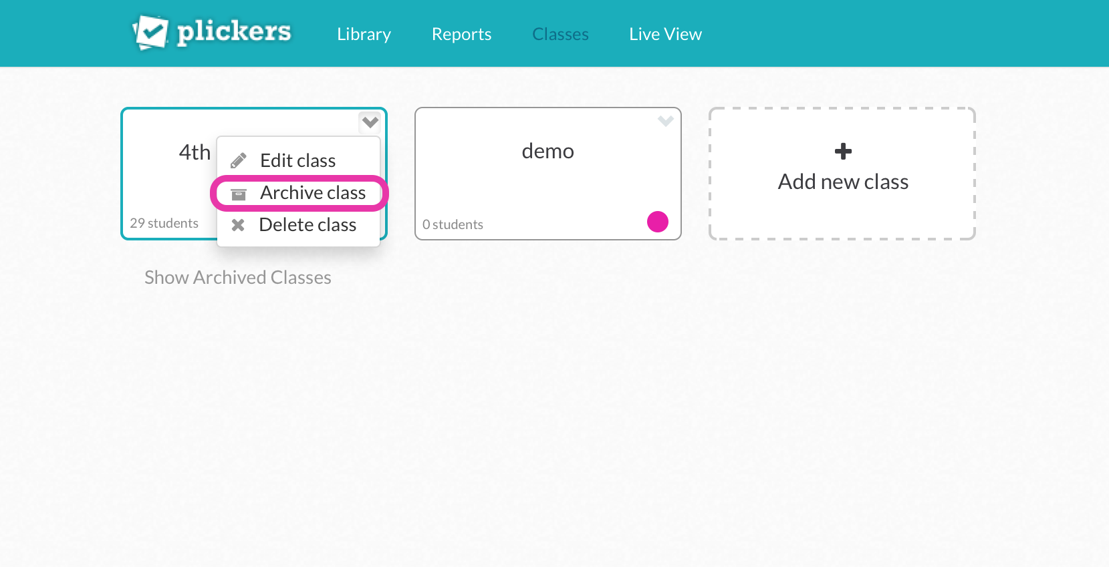Screen dimensions: 1109x567
Task: Collapse the 4th class dropdown chevron
Action: click(370, 122)
